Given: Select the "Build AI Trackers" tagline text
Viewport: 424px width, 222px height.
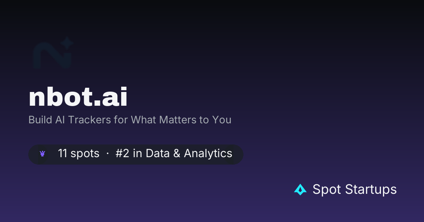Looking at the screenshot, I should point(130,120).
